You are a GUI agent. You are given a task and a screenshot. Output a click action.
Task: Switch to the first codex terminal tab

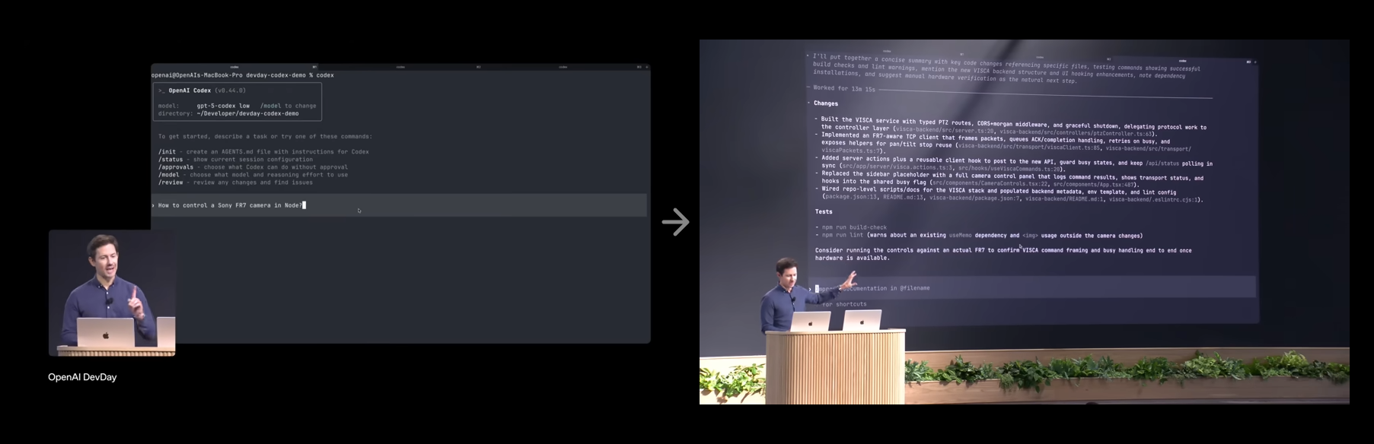click(x=234, y=67)
